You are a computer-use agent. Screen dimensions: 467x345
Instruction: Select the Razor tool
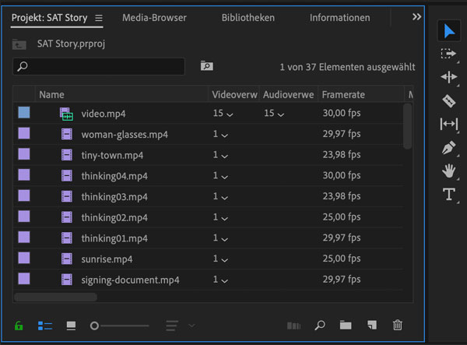pos(448,101)
